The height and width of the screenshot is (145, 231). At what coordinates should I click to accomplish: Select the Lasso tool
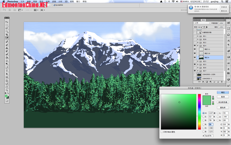(7, 28)
